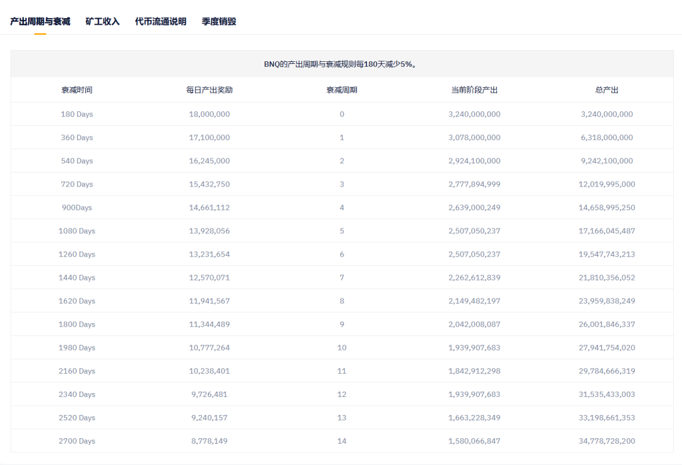The width and height of the screenshot is (682, 465).
Task: Click total output value 31,535,433,003
Action: click(607, 394)
